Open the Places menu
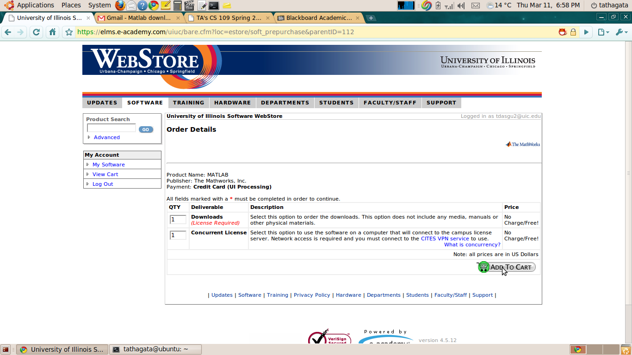632x355 pixels. tap(71, 6)
